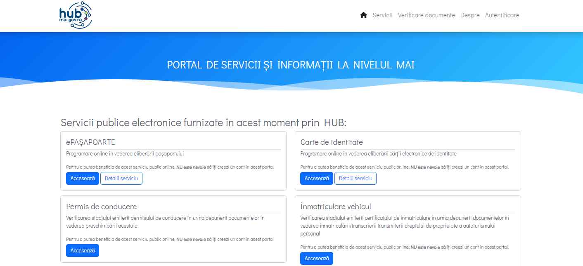This screenshot has width=583, height=266.
Task: Access the Înmatriculare vehicul service
Action: coord(317,259)
